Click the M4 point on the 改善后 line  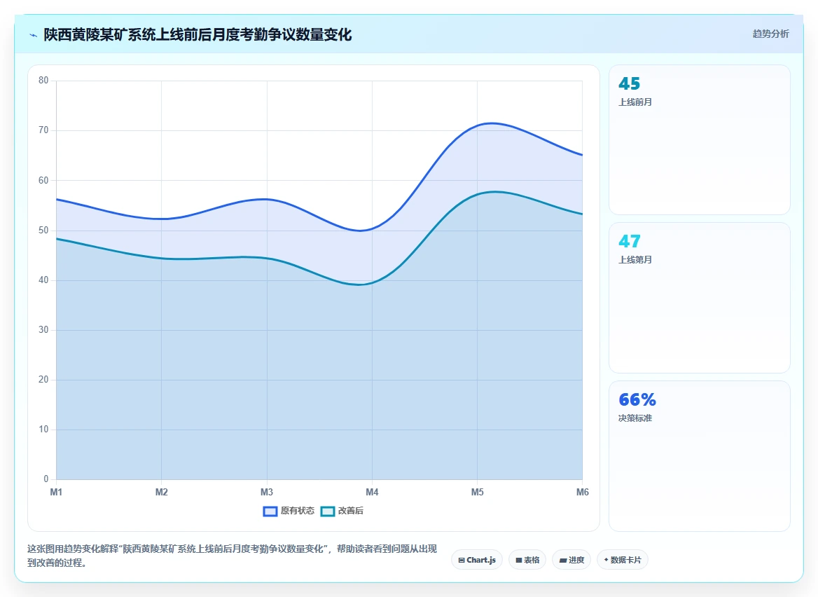click(x=372, y=283)
